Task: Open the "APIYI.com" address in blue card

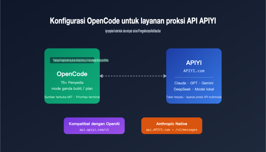Action: coord(194,71)
